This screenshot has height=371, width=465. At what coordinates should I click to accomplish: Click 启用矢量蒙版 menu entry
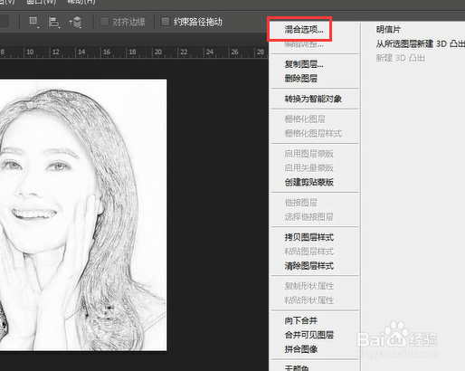[x=308, y=168]
